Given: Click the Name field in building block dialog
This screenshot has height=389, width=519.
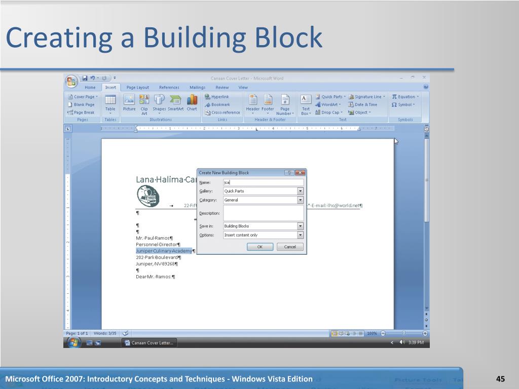Looking at the screenshot, I should click(x=264, y=182).
